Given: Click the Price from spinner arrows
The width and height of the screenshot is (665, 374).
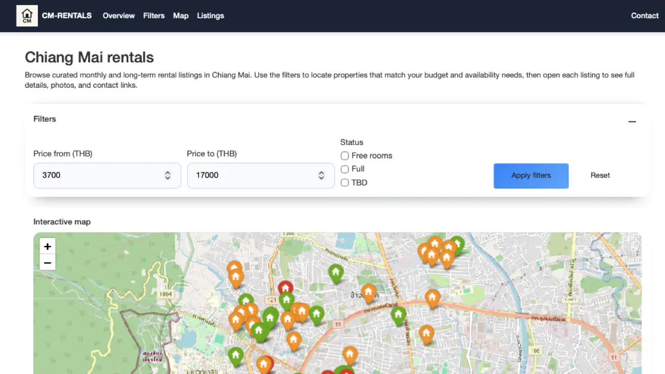Looking at the screenshot, I should coord(167,176).
